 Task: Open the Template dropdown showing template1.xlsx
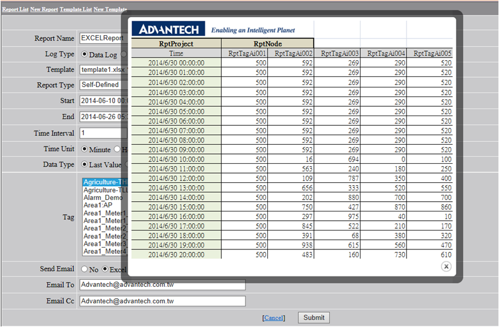(x=100, y=70)
